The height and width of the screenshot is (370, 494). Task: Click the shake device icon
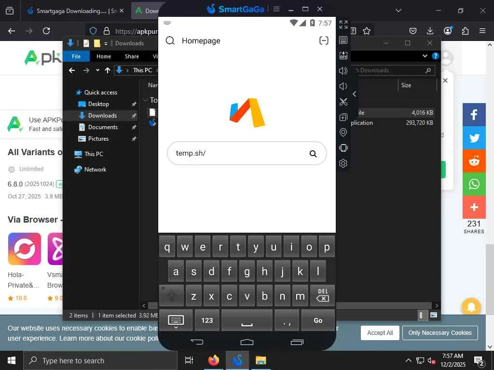click(343, 148)
